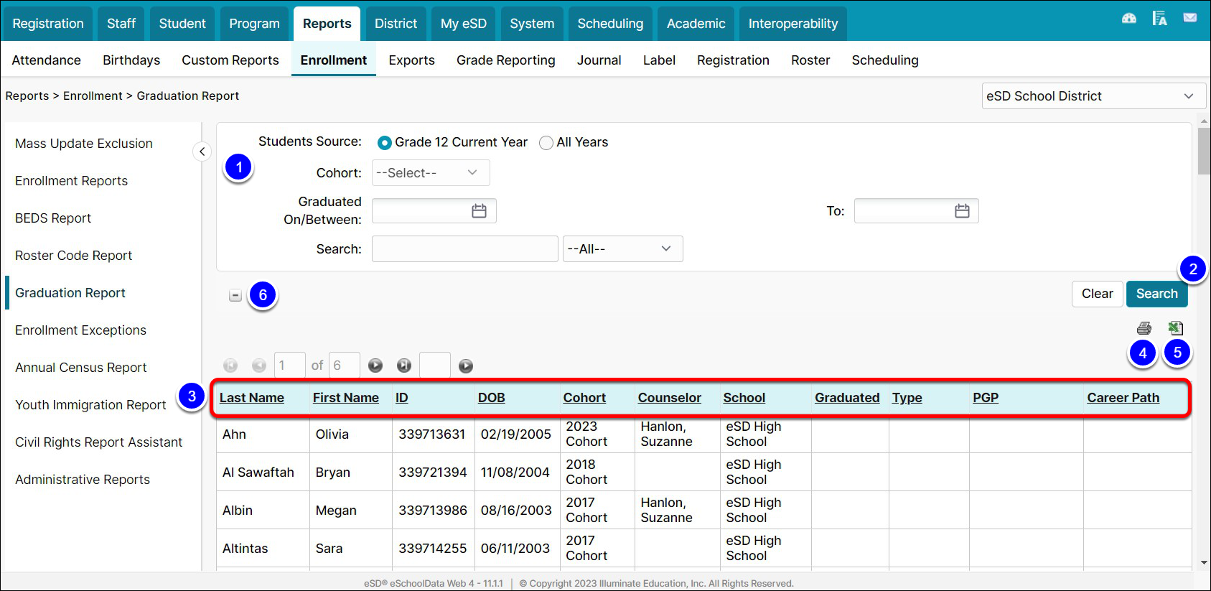Image resolution: width=1211 pixels, height=591 pixels.
Task: Open Journal submenu
Action: point(599,60)
